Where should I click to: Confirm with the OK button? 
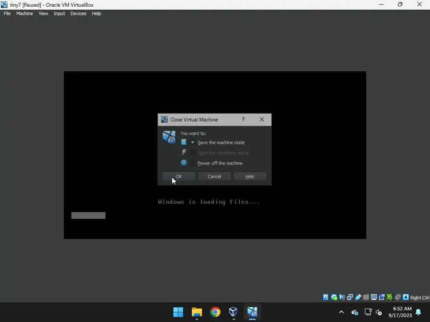[x=179, y=177]
